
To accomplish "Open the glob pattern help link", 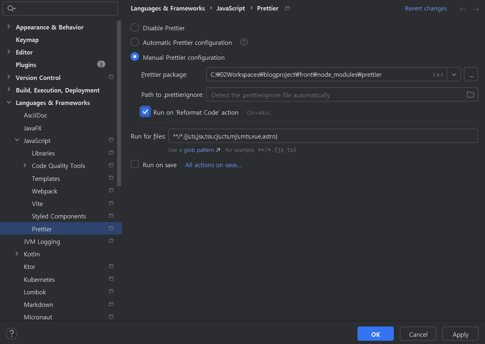I will point(199,150).
